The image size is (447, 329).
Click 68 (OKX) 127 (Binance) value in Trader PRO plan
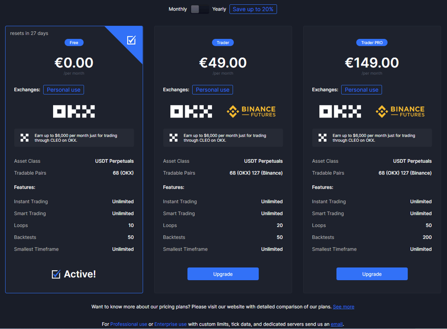[405, 173]
